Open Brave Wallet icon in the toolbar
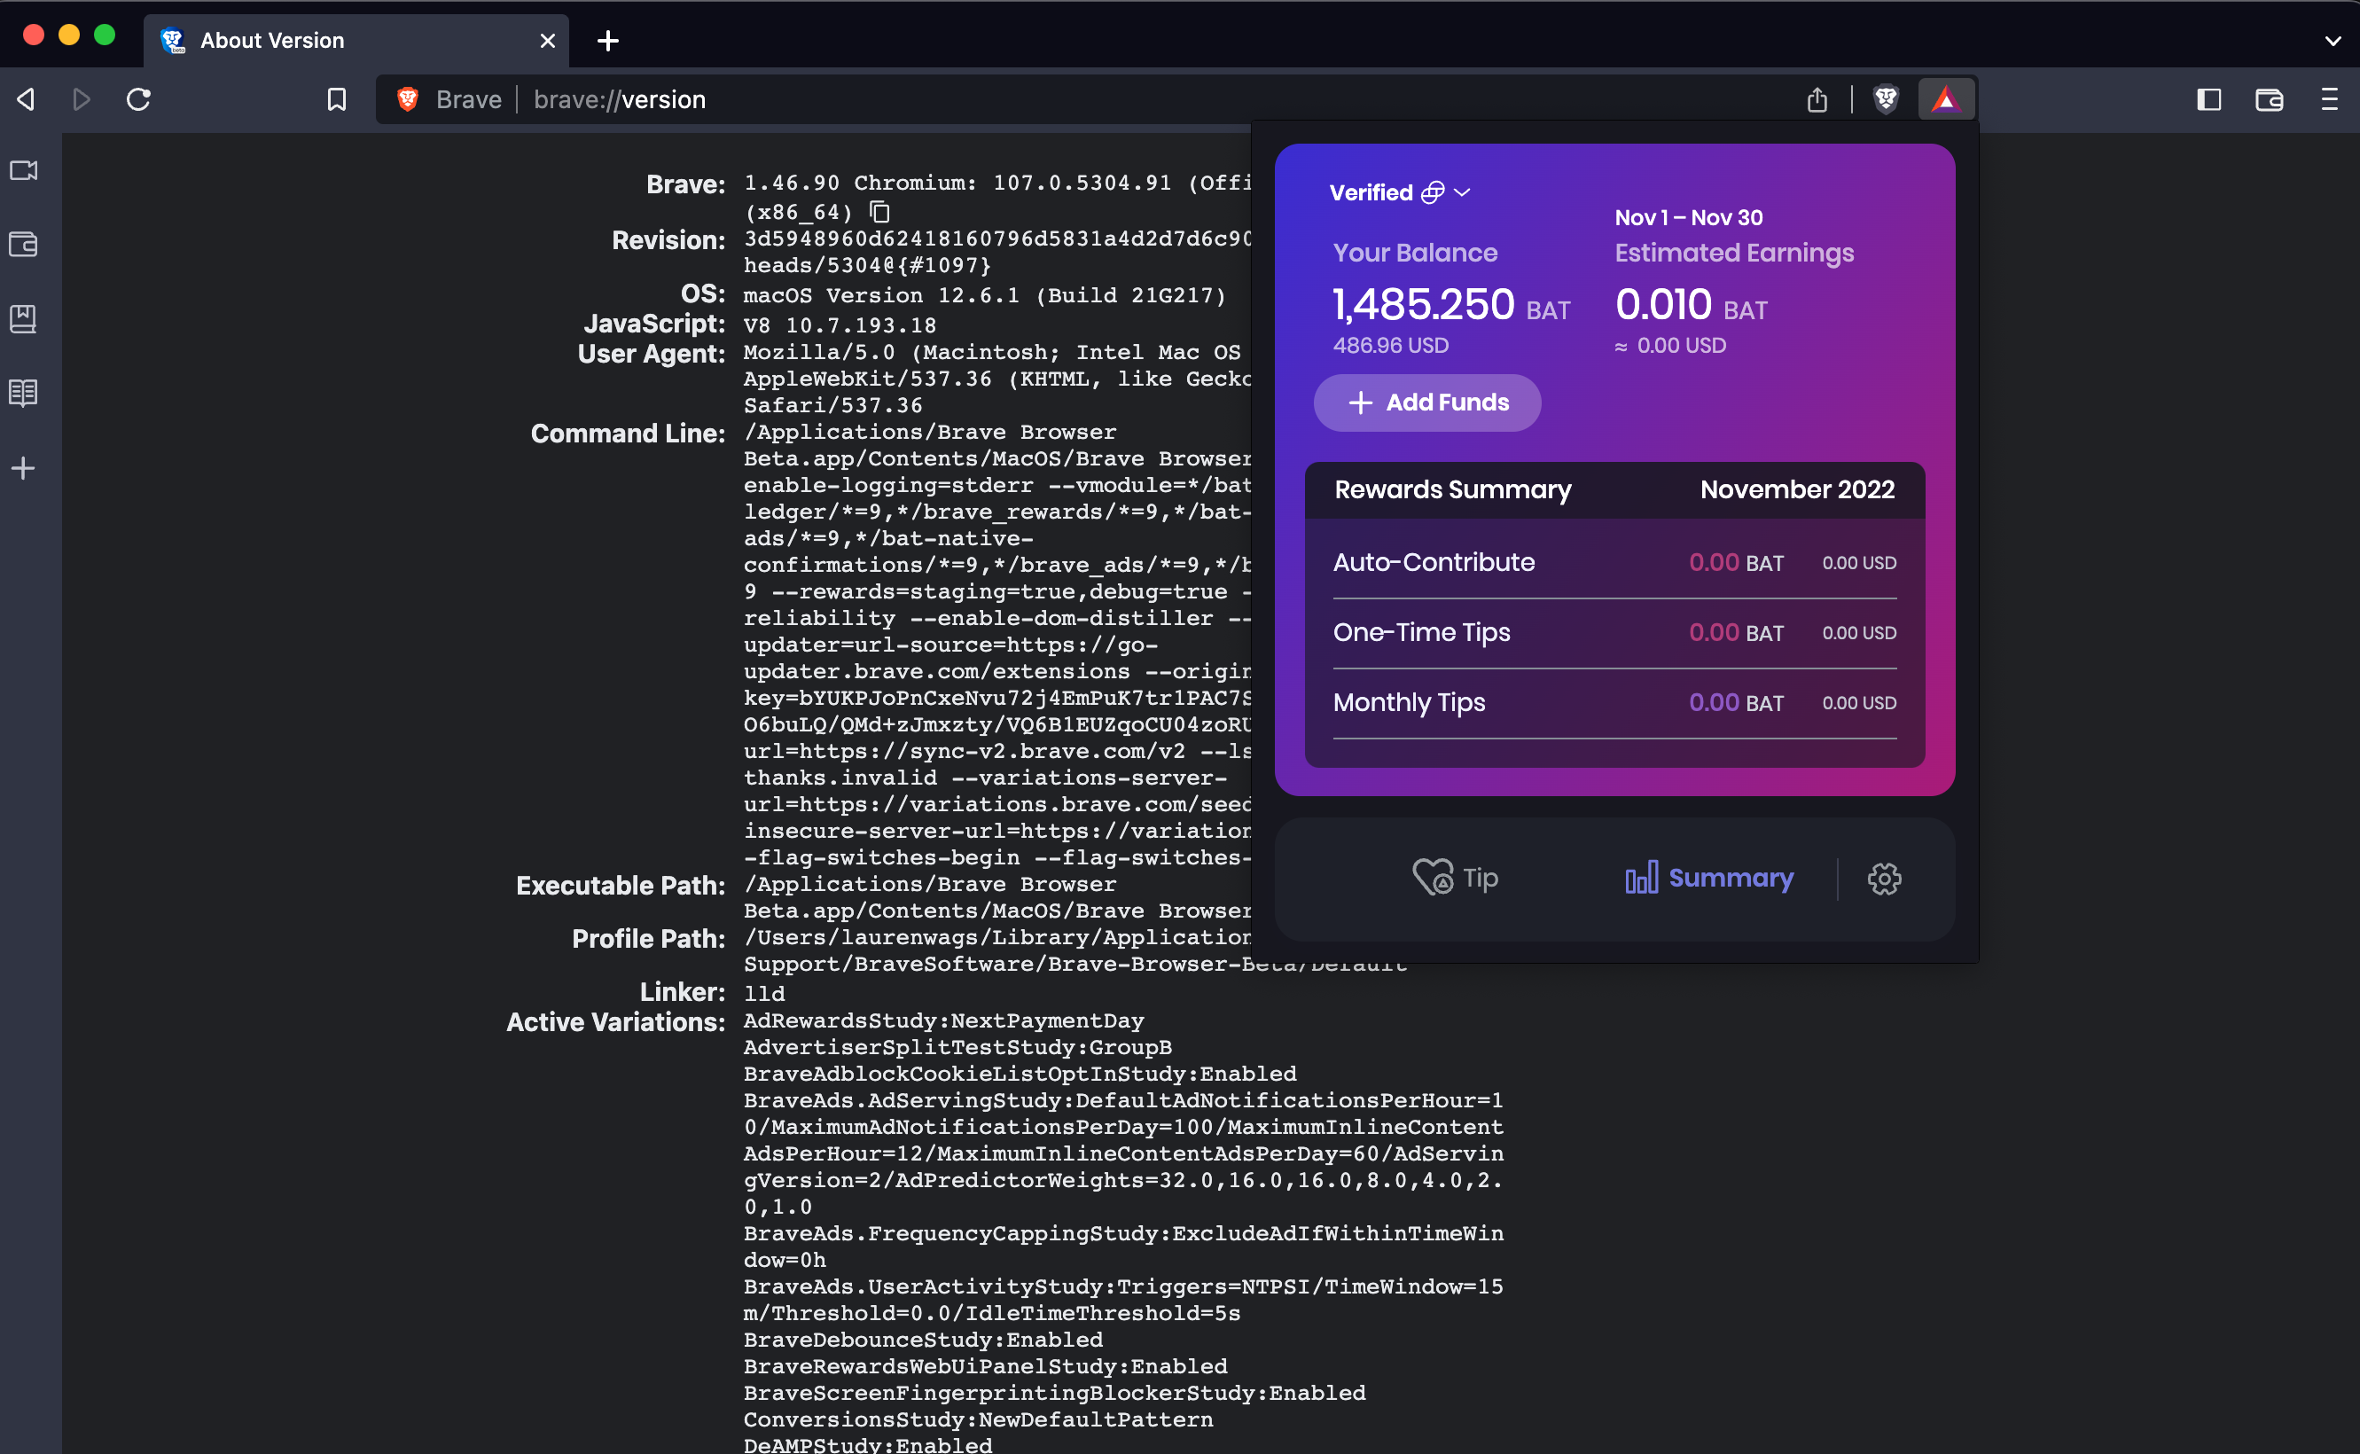2360x1454 pixels. tap(2269, 99)
